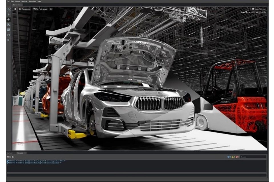This screenshot has width=274, height=182.
Task: Click the frame selection mode icon
Action: coord(9,9)
